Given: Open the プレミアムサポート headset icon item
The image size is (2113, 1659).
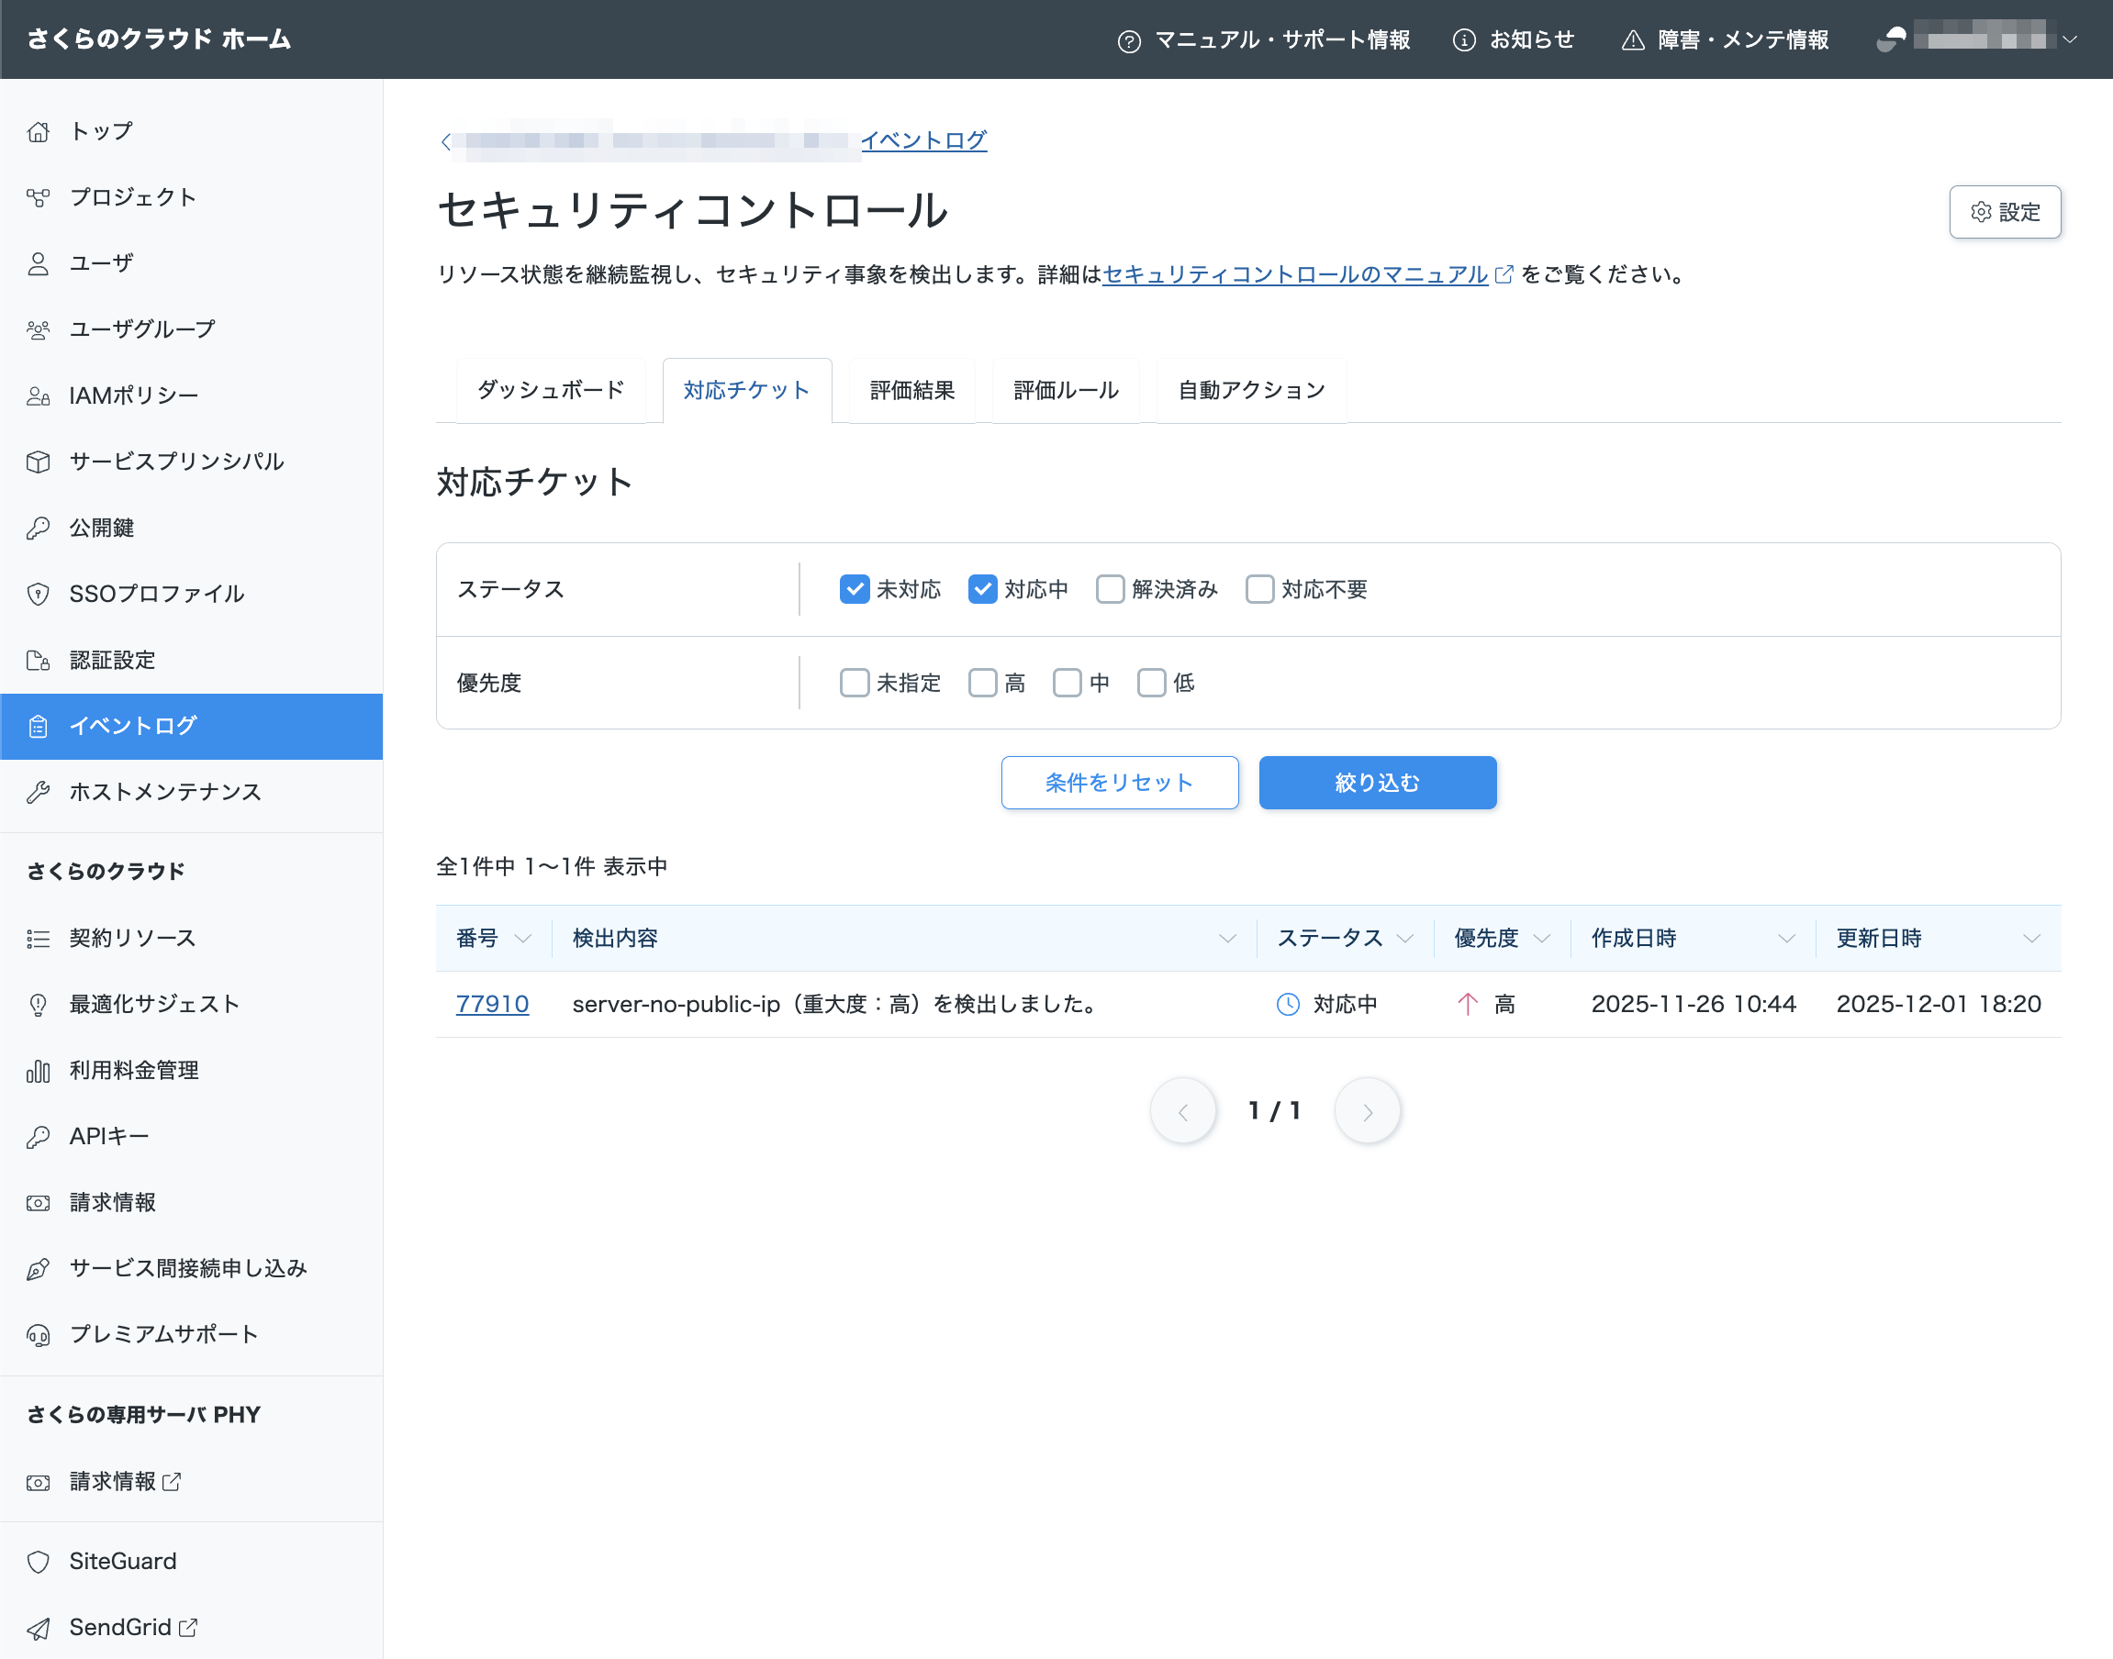Looking at the screenshot, I should point(38,1334).
